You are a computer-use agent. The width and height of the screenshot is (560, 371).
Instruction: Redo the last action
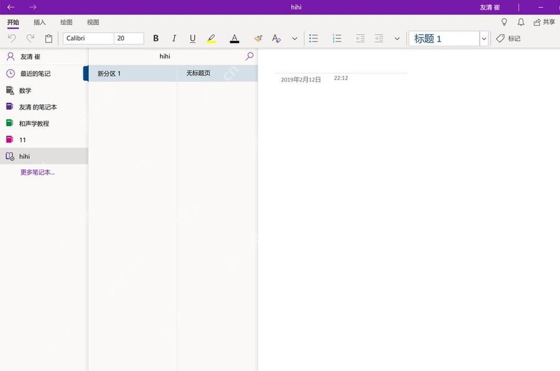pyautogui.click(x=30, y=38)
